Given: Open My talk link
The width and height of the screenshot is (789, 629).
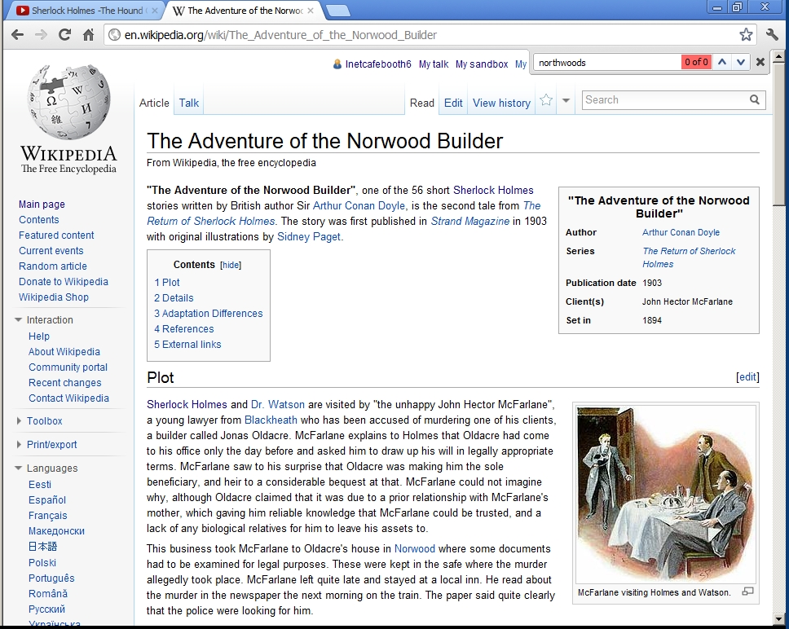Looking at the screenshot, I should (434, 64).
